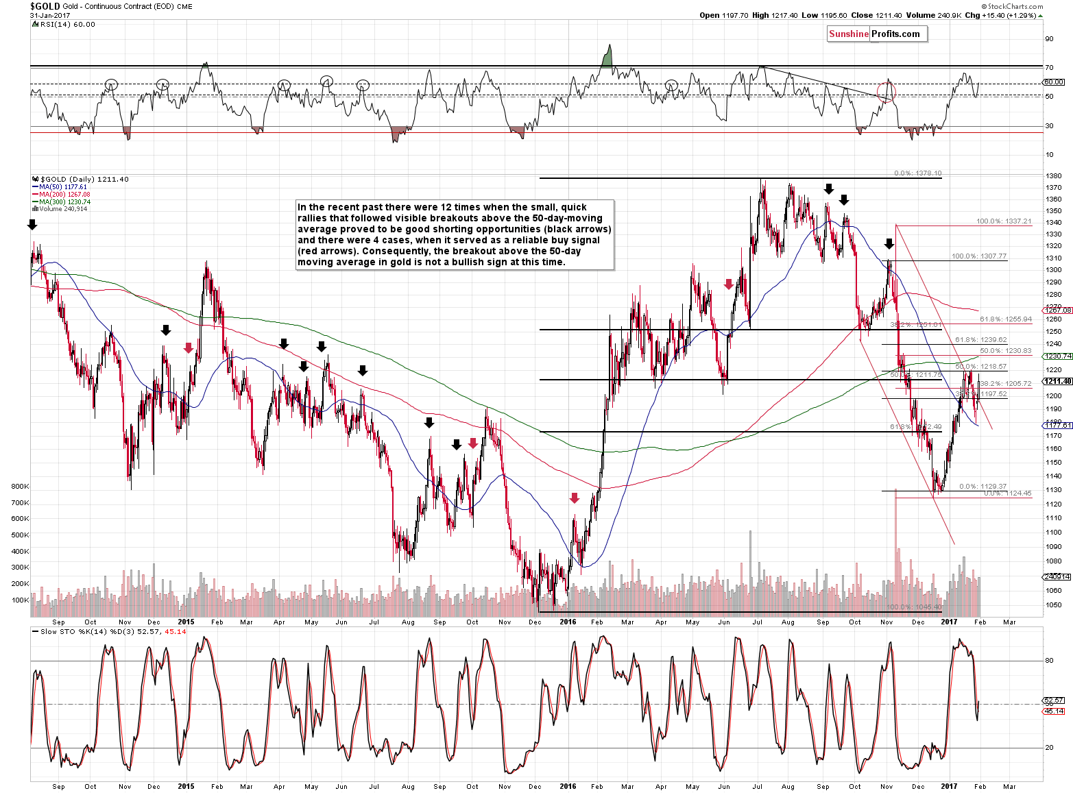Click the 'RSI(14) 60.00' indicator label
The width and height of the screenshot is (1073, 793).
(67, 24)
